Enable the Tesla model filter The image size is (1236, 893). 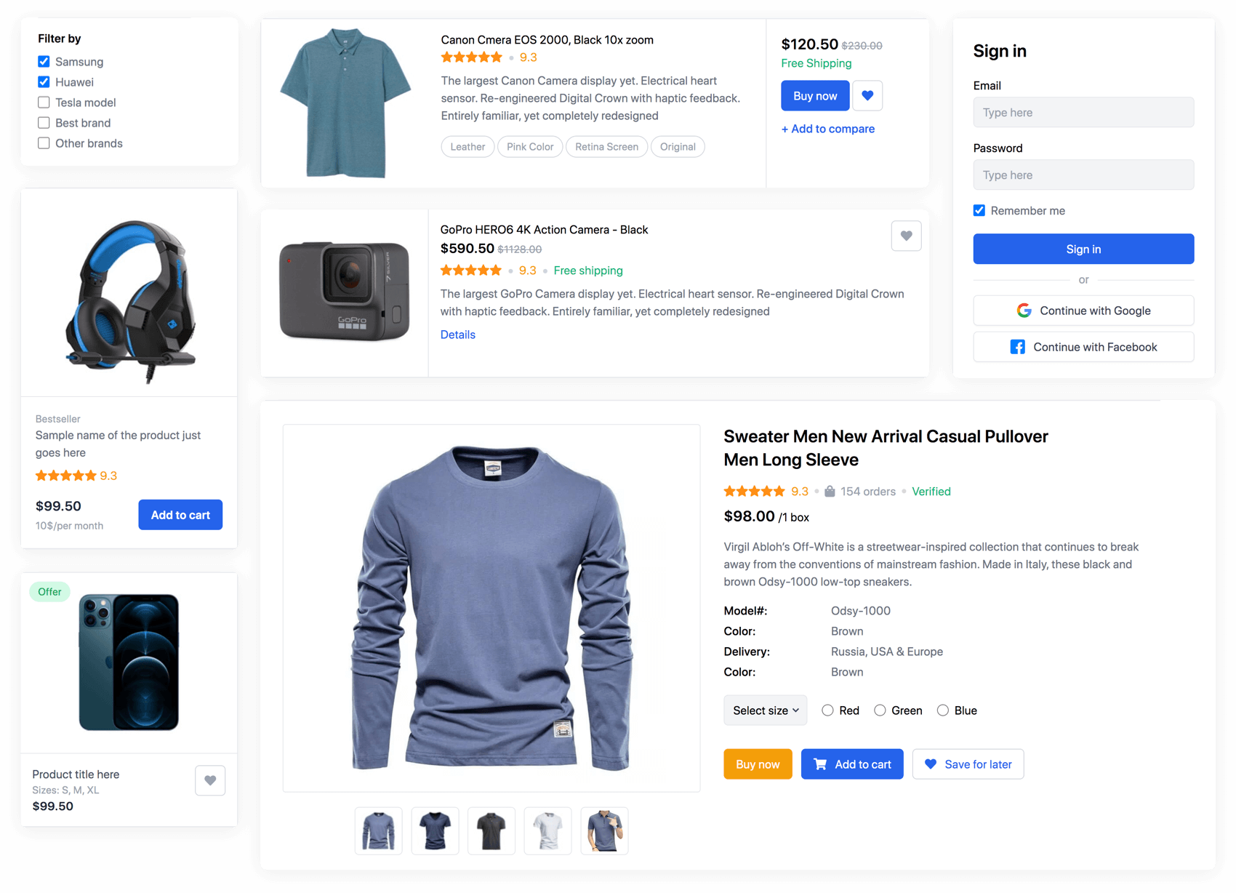tap(44, 103)
